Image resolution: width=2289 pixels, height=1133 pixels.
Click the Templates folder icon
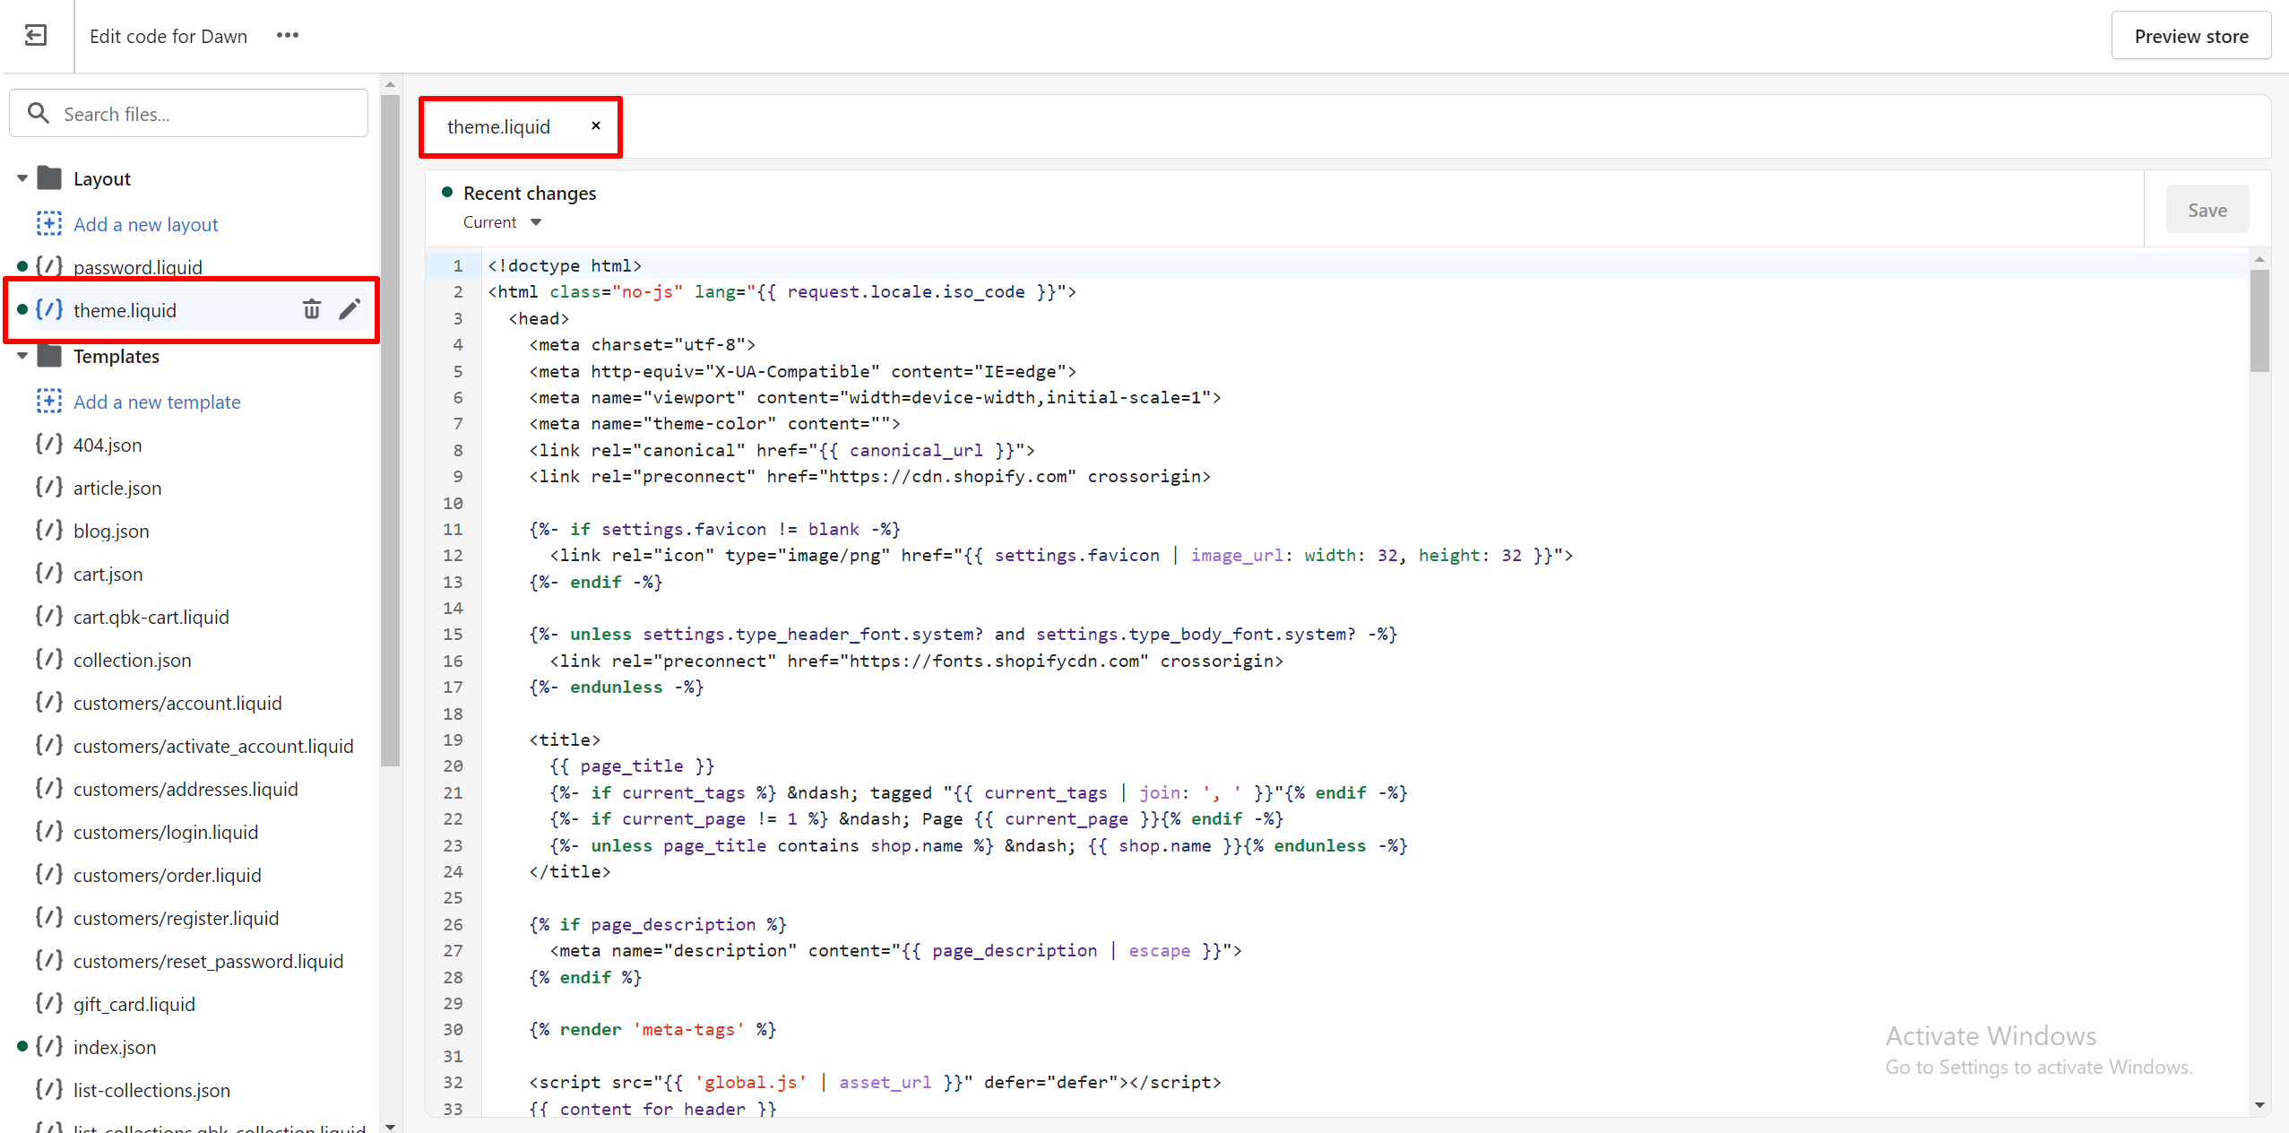[49, 356]
